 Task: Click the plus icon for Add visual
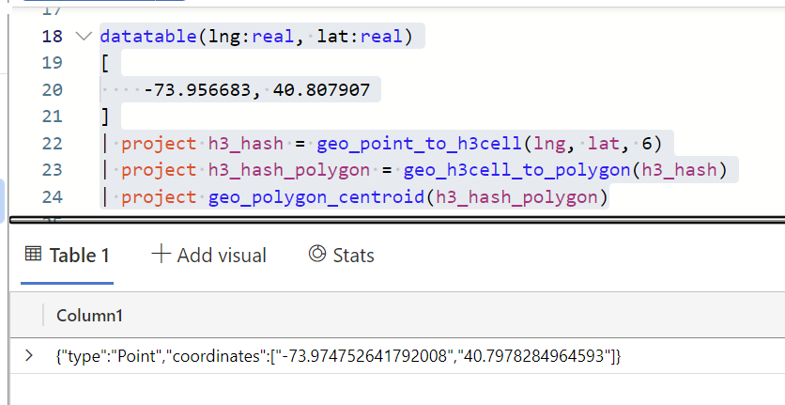[x=161, y=255]
